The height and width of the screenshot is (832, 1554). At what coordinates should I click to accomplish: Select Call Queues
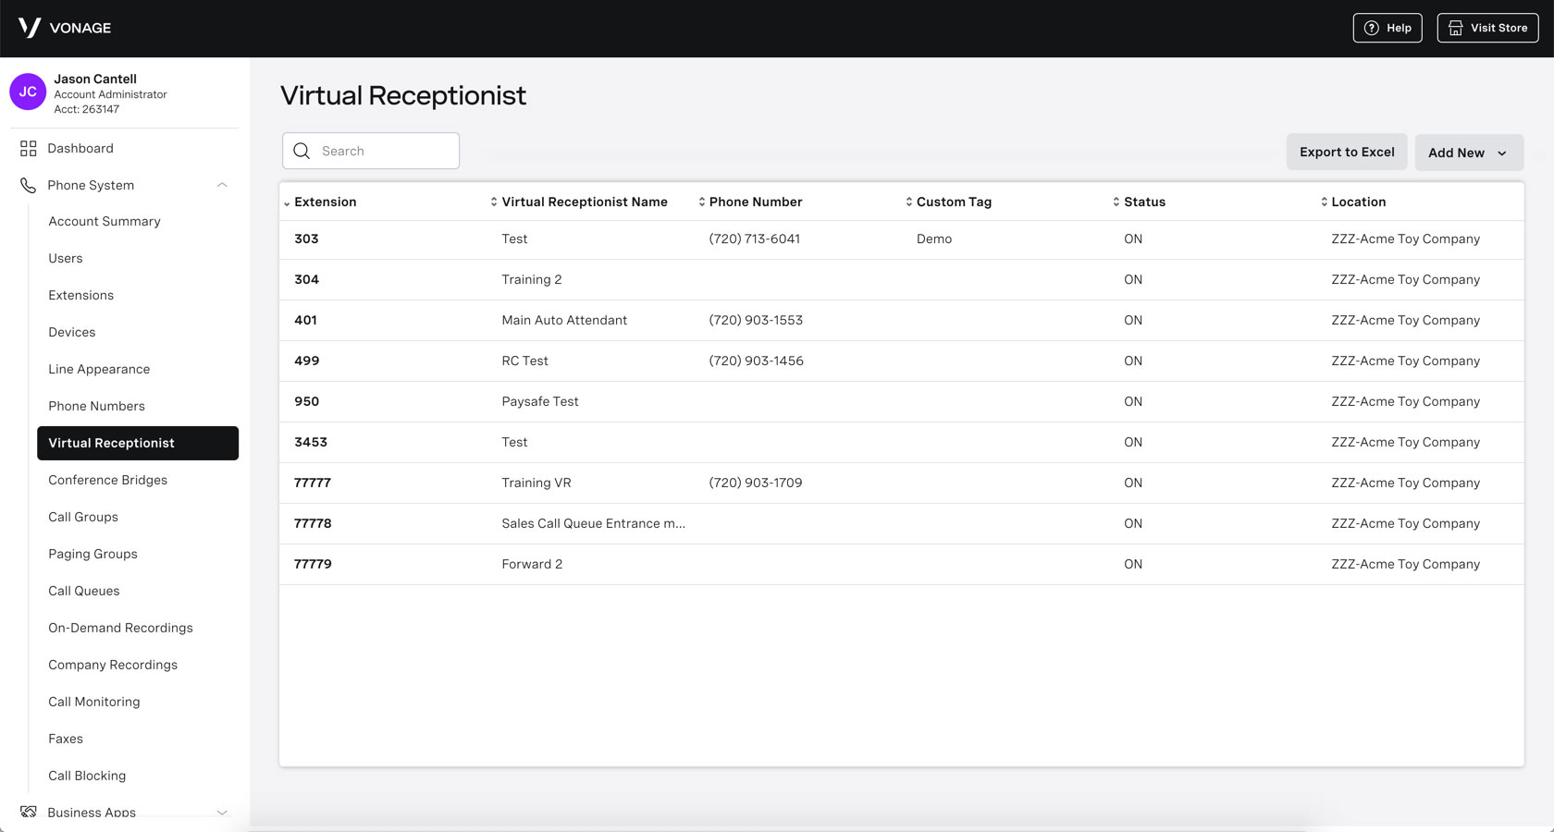coord(84,591)
